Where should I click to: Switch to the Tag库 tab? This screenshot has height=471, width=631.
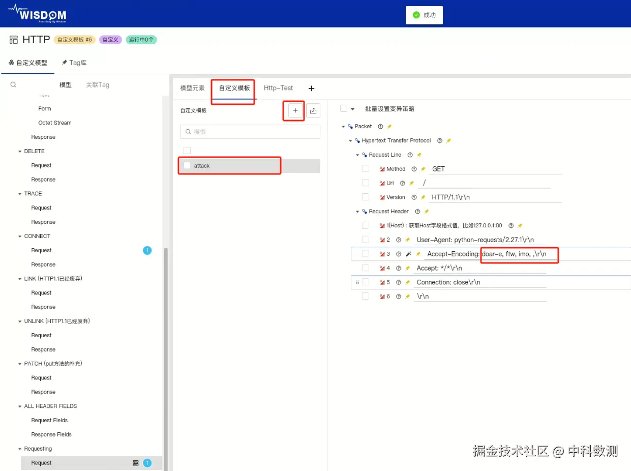click(74, 63)
